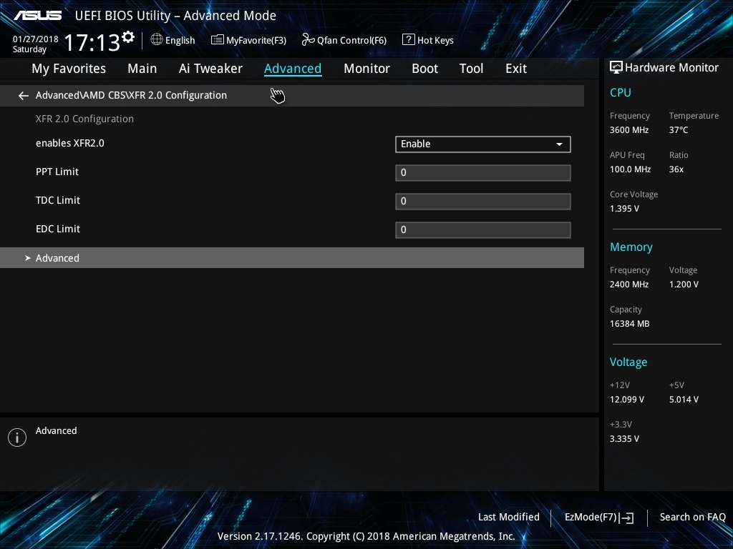Click memory capacity 16384 MB value
The height and width of the screenshot is (549, 733).
coord(630,324)
